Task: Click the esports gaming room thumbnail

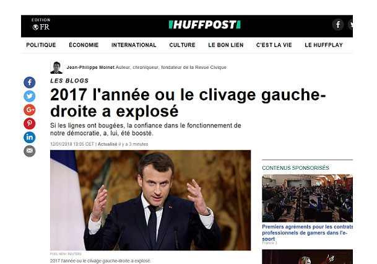Action: point(307,198)
